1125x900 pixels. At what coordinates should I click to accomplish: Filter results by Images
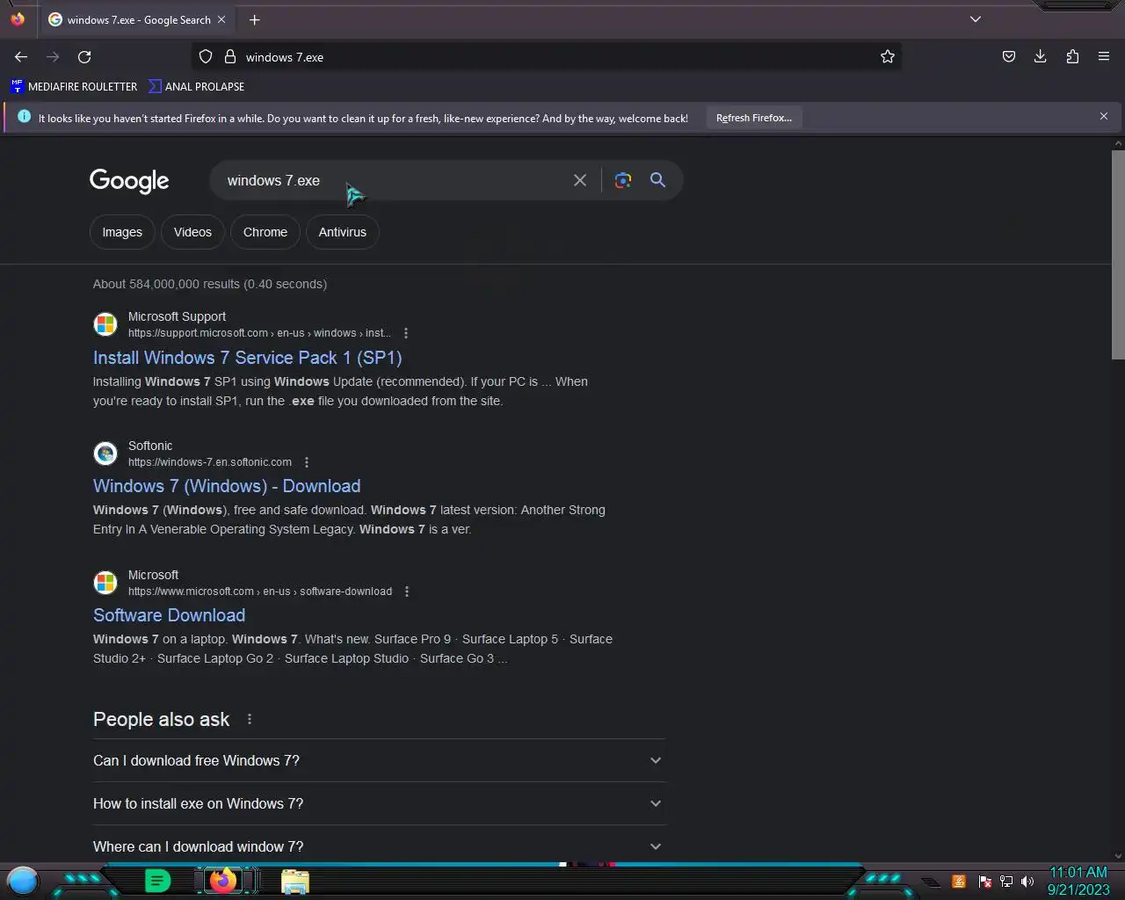click(x=122, y=232)
